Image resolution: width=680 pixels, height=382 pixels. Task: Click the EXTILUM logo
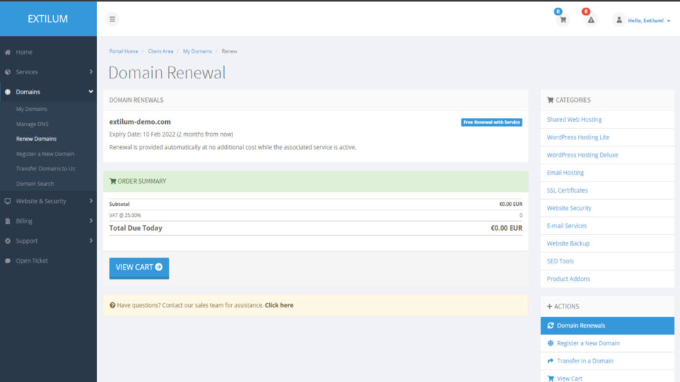[48, 19]
